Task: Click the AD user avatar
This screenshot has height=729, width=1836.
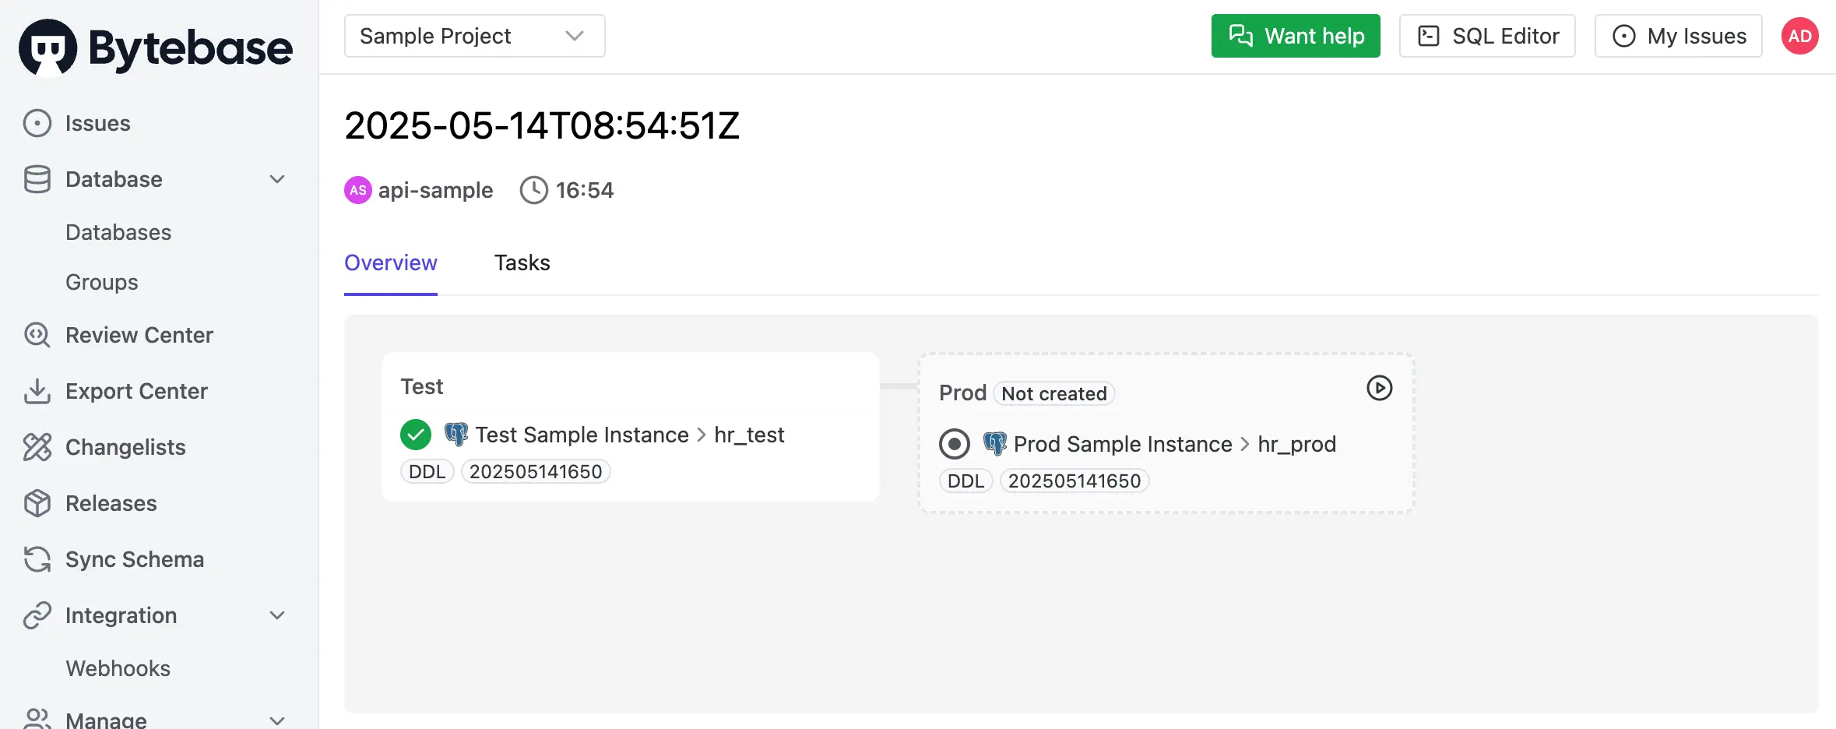Action: [1799, 36]
